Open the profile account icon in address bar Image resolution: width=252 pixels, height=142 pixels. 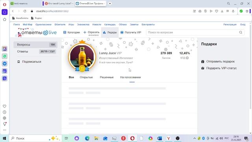tap(233, 11)
